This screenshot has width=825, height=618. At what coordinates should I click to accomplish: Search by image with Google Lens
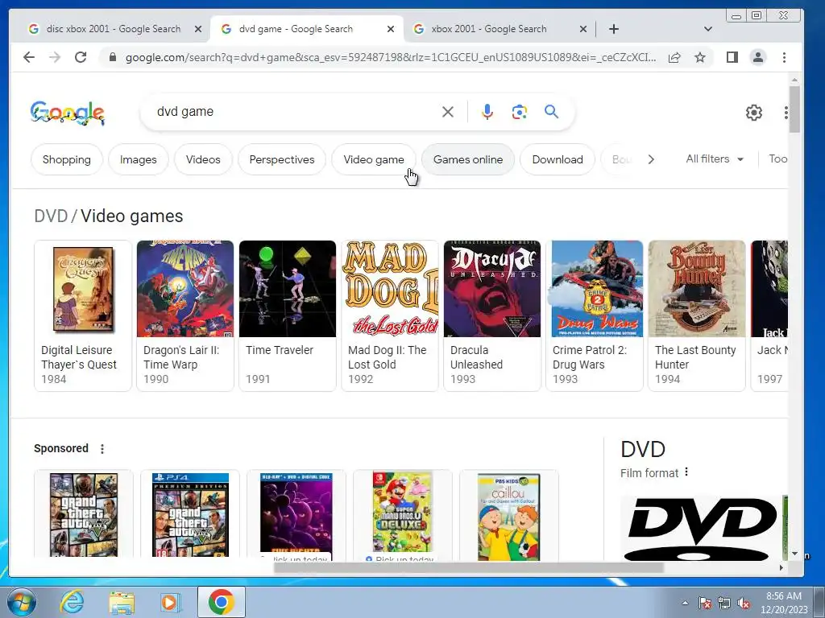pyautogui.click(x=520, y=112)
